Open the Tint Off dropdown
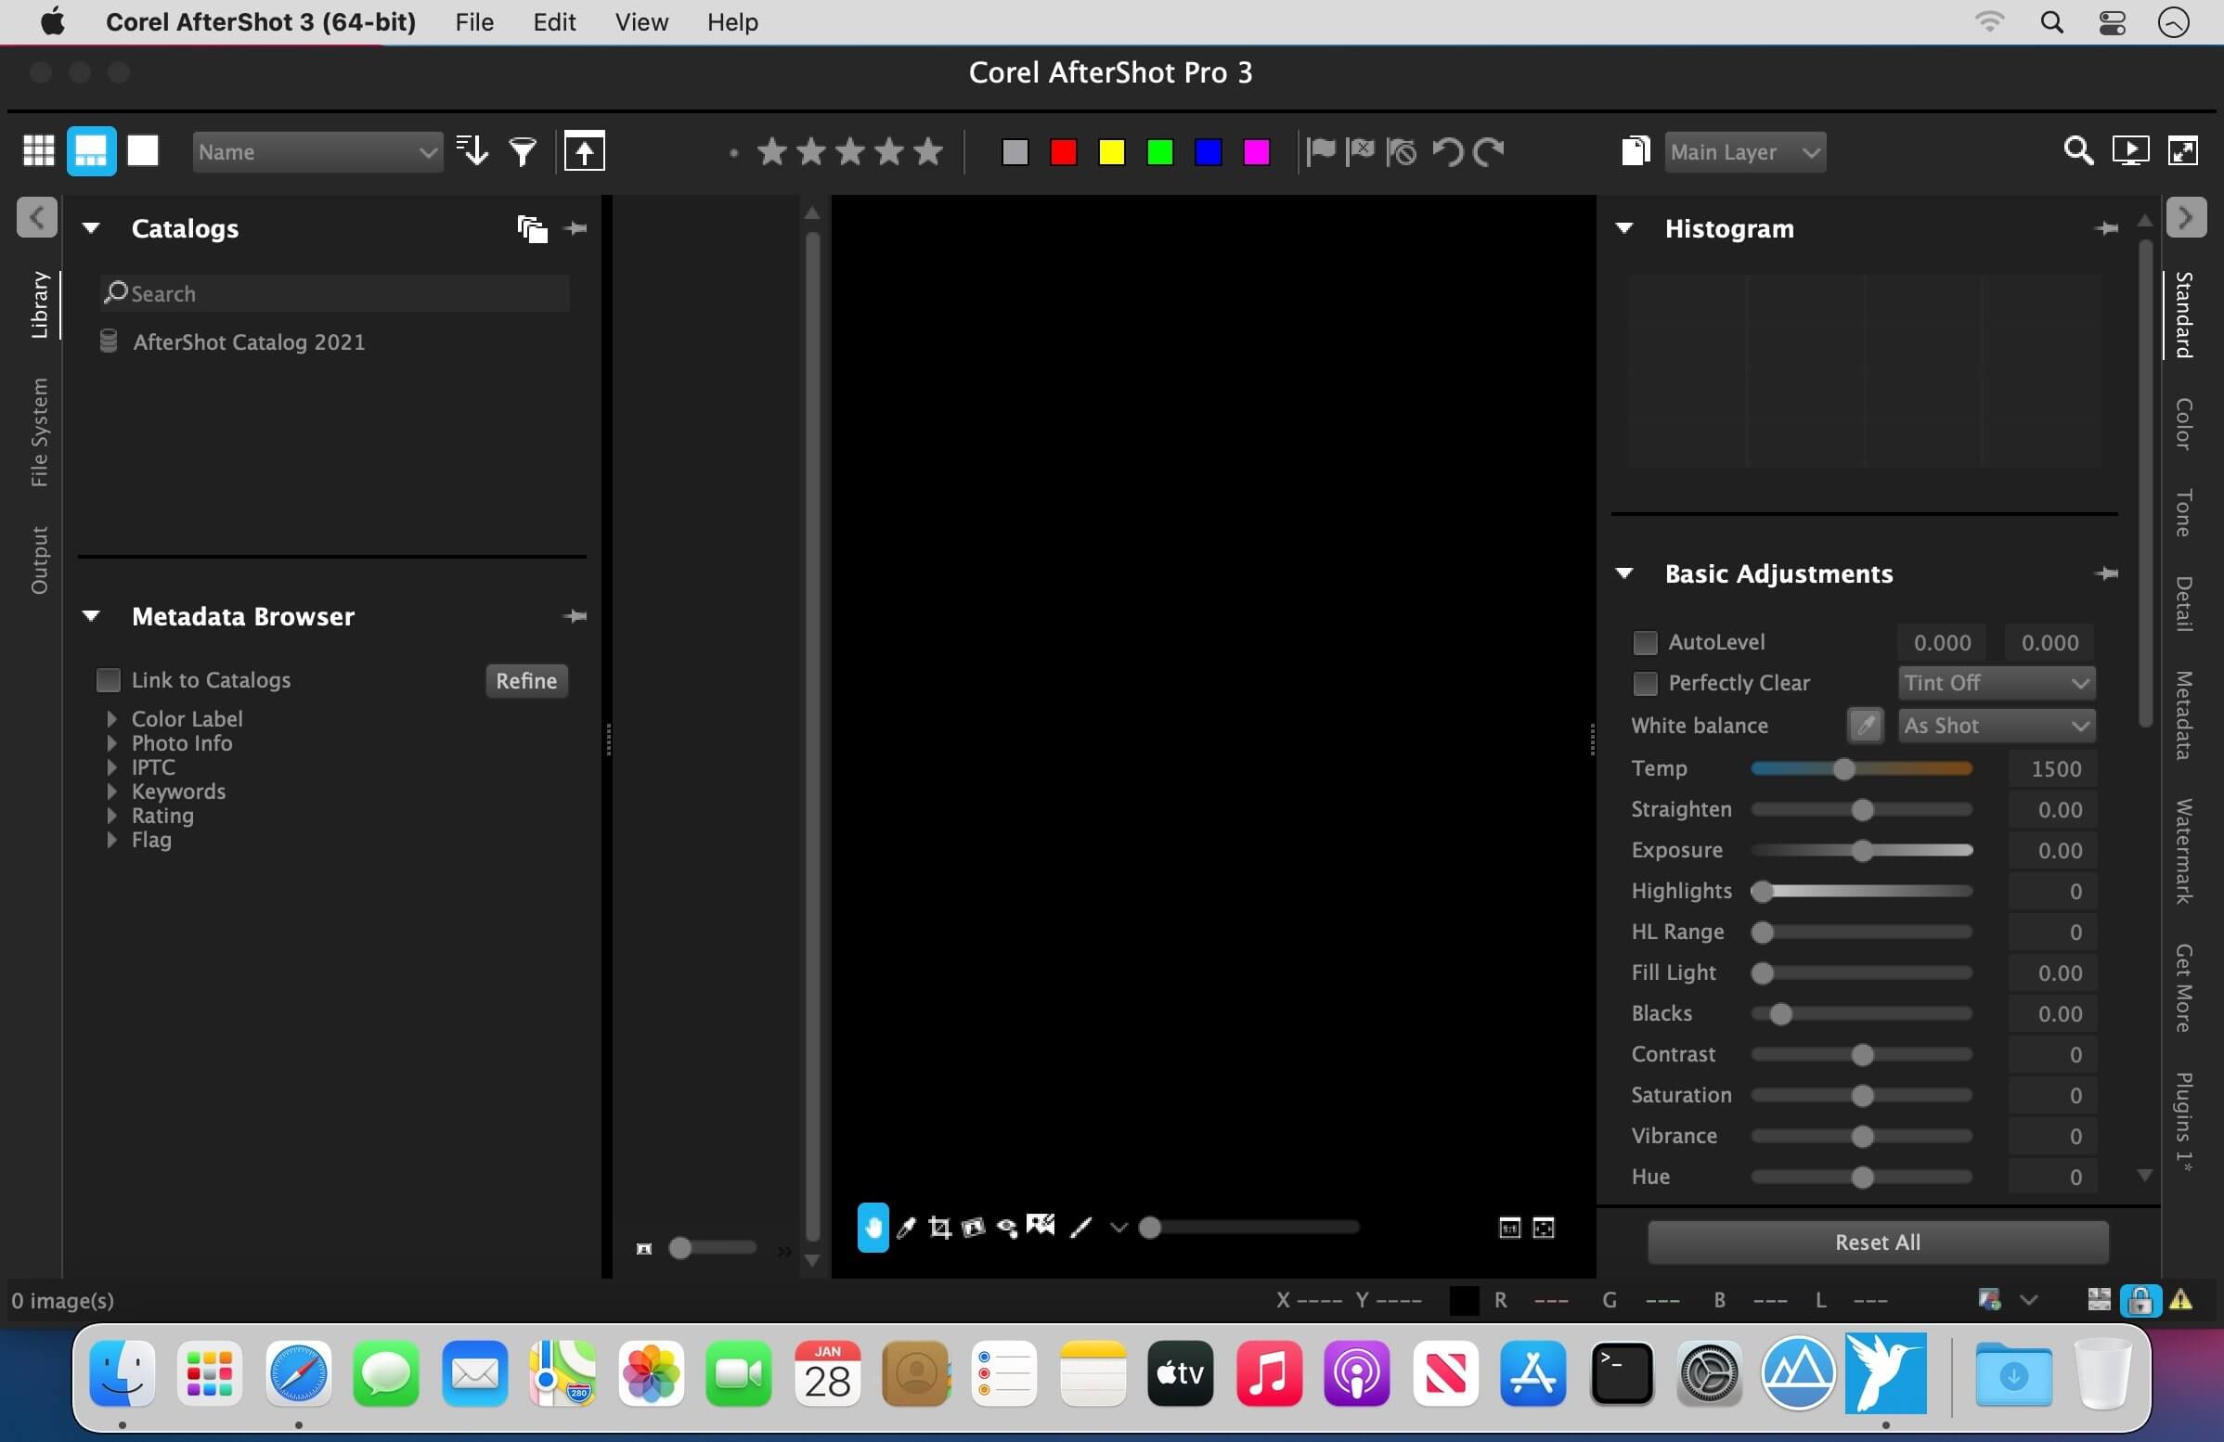Screen dimensions: 2224x1442 pos(1996,683)
